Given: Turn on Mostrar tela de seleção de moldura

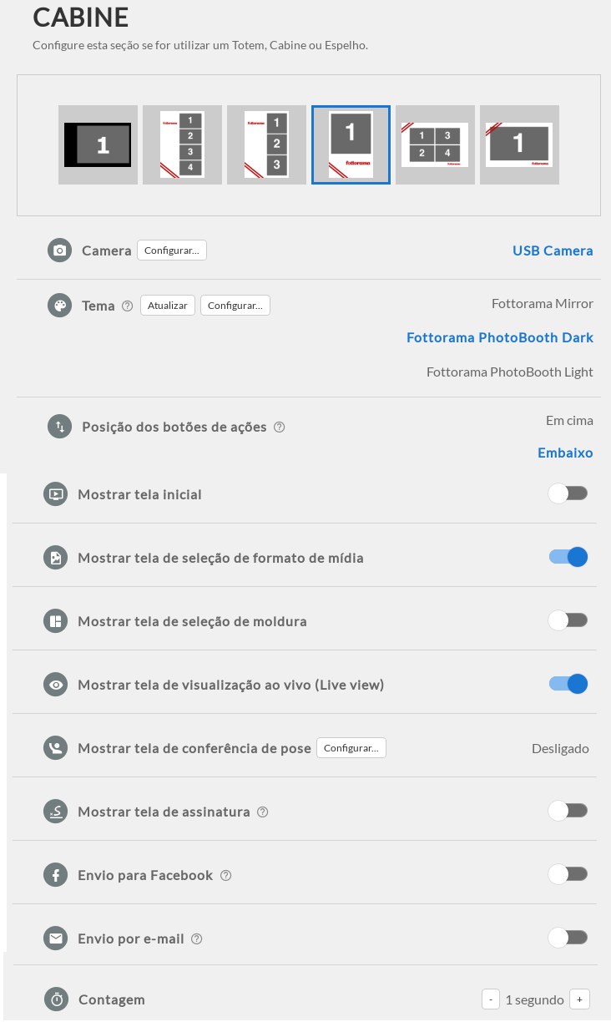Looking at the screenshot, I should point(568,620).
